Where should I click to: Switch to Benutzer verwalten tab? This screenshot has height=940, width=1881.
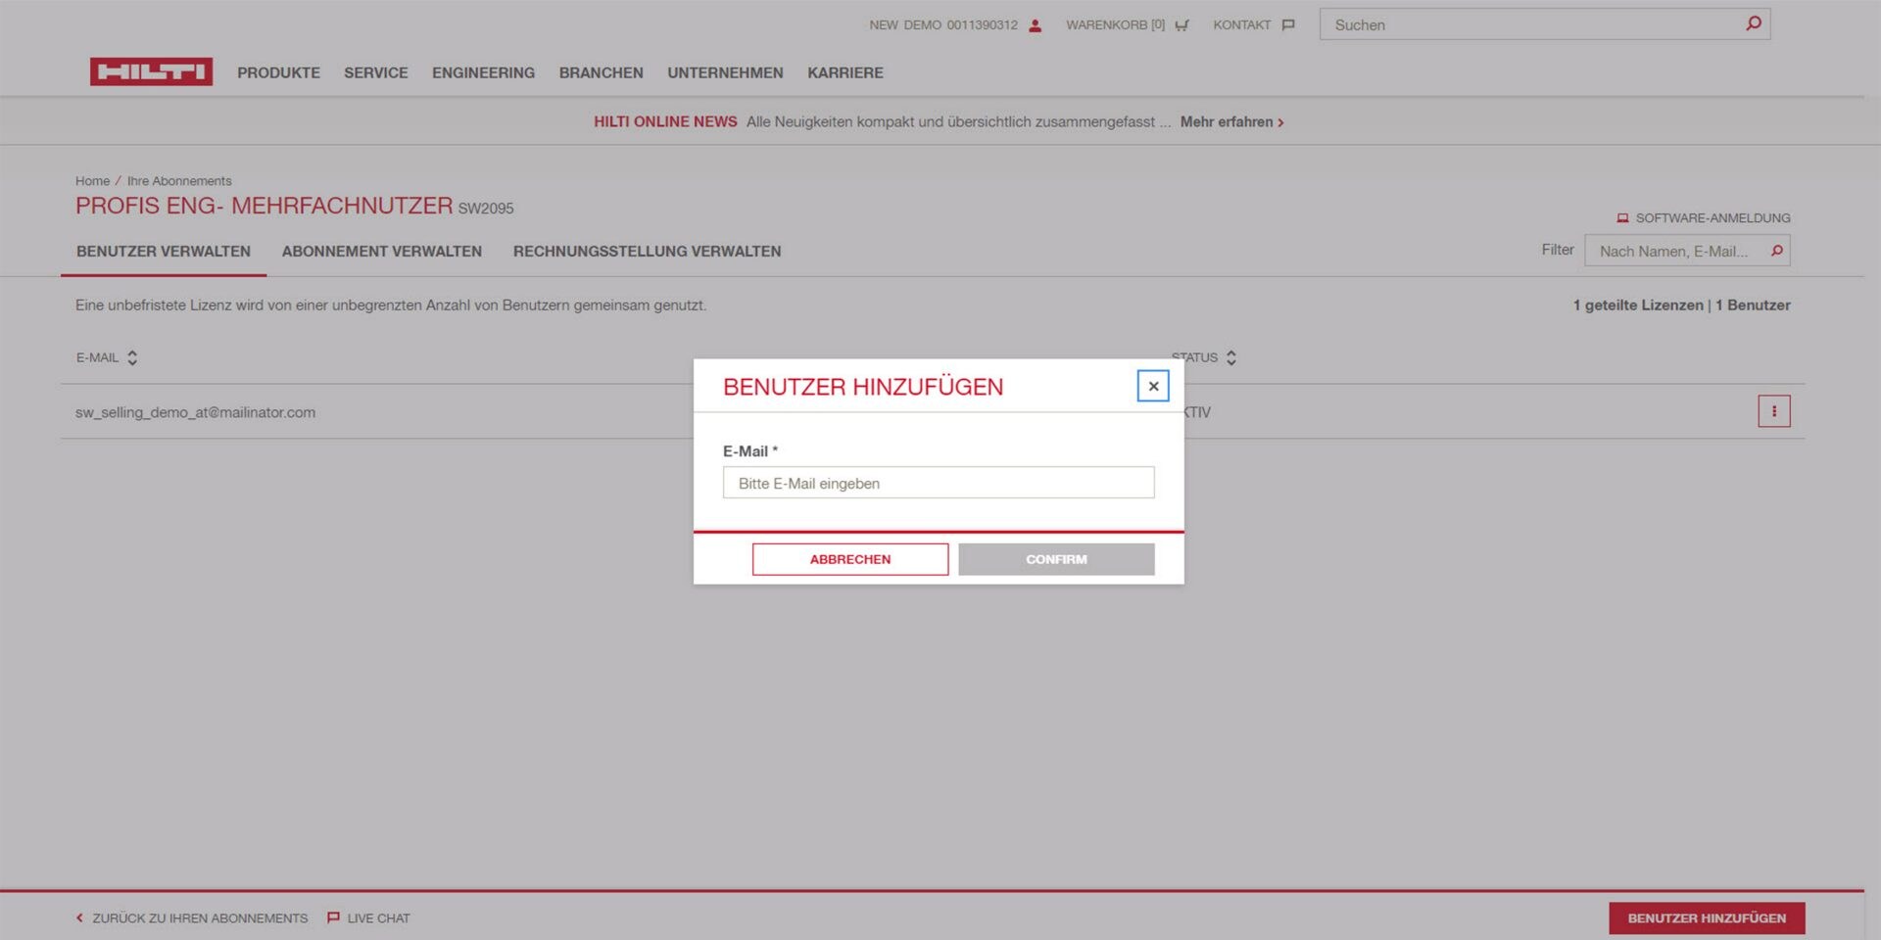click(164, 252)
